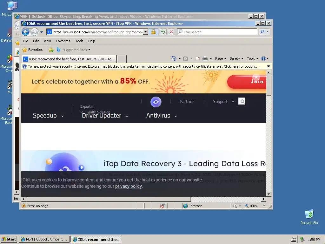
Task: Open the Page command menu
Action: coord(220,58)
